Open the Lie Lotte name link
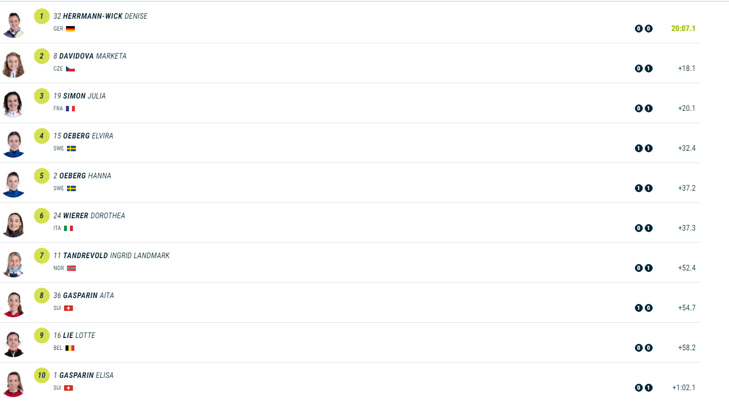Viewport: 729px width, 402px height. coord(79,335)
